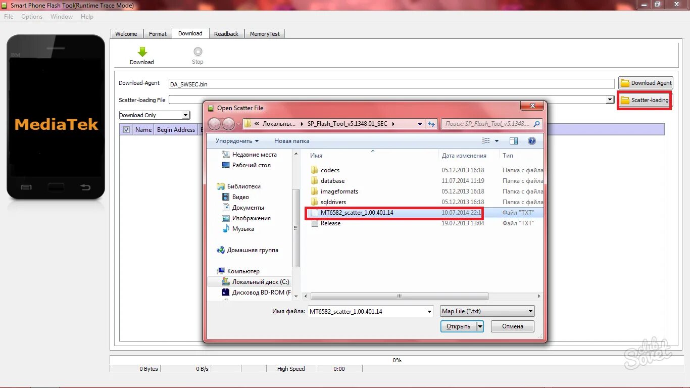Select Библиотеки in navigation pane
Image resolution: width=690 pixels, height=388 pixels.
(x=238, y=186)
